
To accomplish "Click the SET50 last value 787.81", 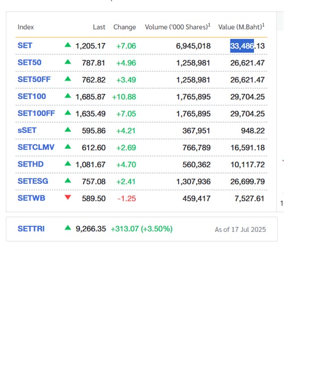I will click(94, 63).
